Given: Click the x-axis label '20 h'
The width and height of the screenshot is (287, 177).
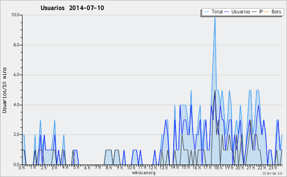Looking at the screenshot, I should pos(240,168).
